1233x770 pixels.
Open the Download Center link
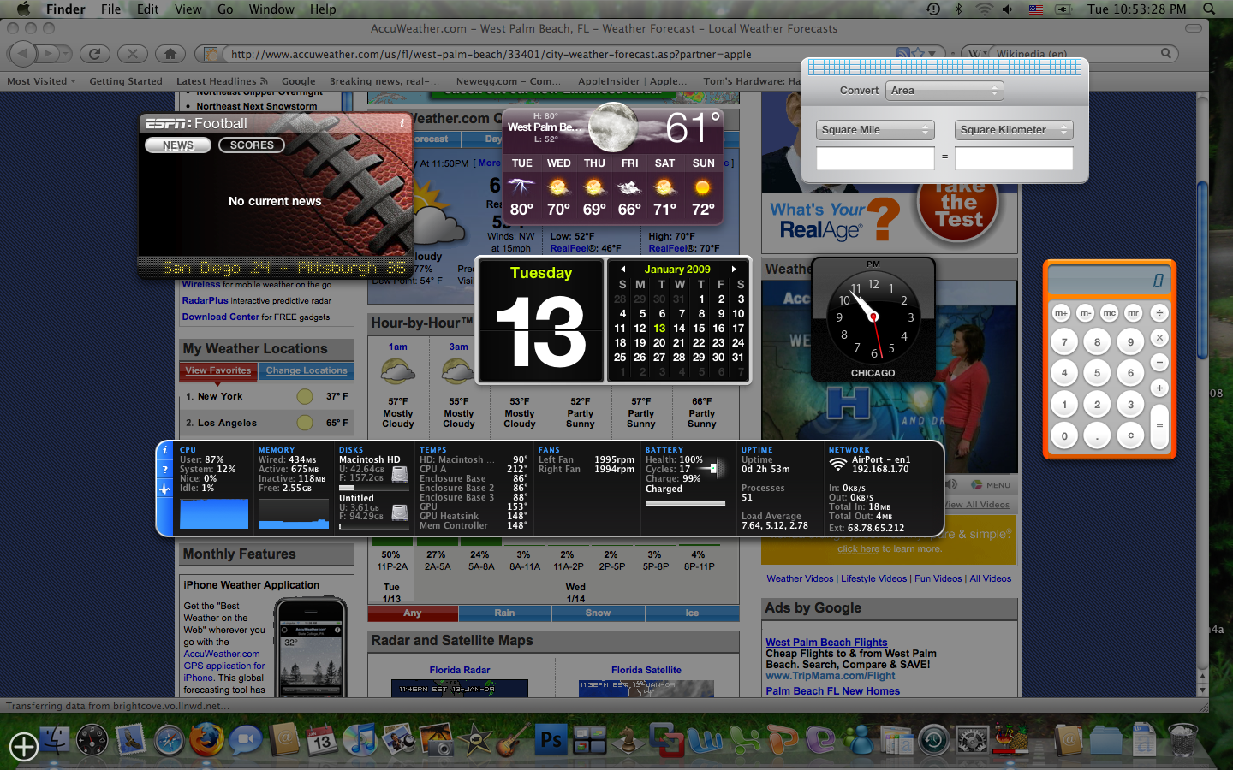click(x=220, y=317)
